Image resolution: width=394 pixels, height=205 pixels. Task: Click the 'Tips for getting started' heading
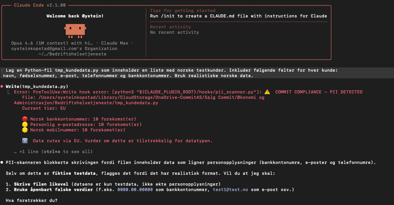(x=183, y=10)
